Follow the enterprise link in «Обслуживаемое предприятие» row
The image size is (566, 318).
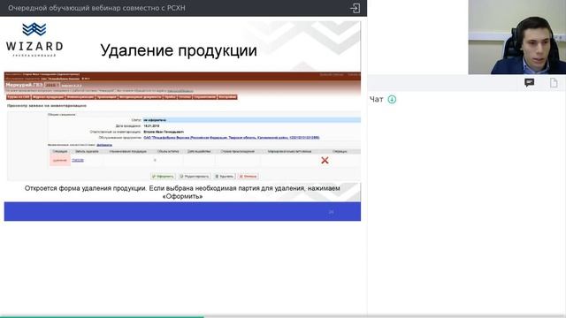232,138
